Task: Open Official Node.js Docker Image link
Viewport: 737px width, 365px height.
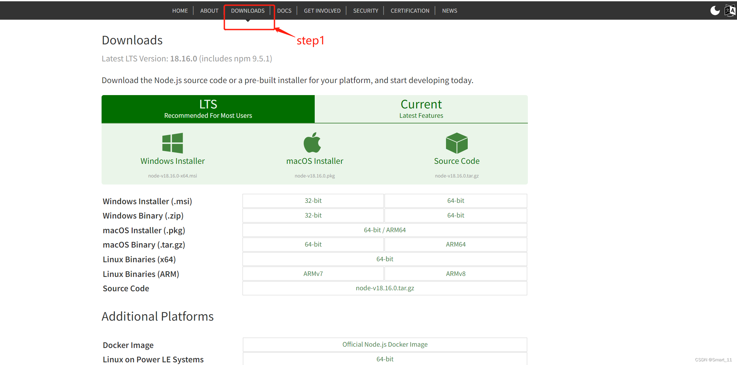Action: tap(385, 345)
